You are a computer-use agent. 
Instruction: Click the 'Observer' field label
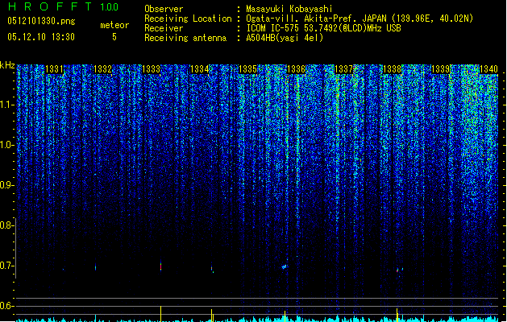pyautogui.click(x=164, y=9)
